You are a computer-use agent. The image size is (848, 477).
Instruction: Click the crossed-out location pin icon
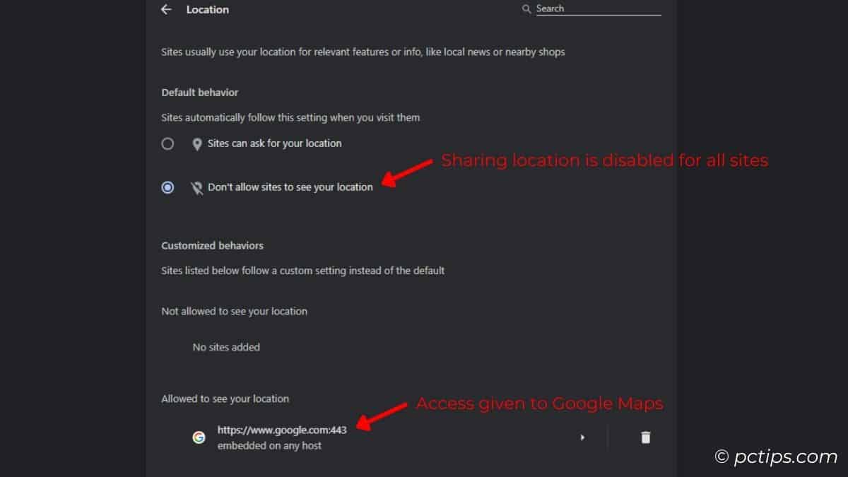click(x=197, y=188)
